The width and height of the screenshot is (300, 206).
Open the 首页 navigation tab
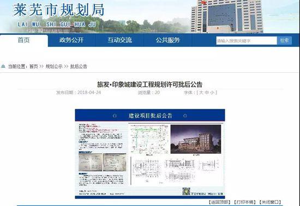[x=23, y=40]
